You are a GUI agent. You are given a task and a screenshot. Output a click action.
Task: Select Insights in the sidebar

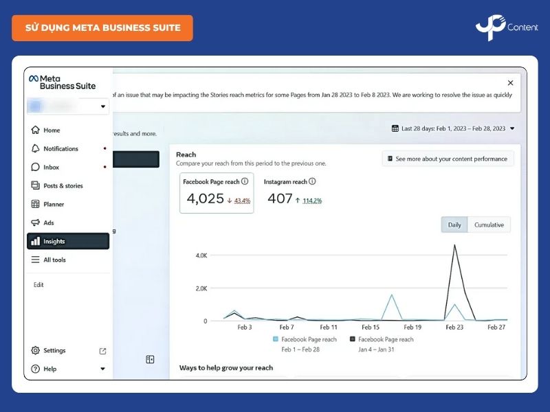point(67,242)
